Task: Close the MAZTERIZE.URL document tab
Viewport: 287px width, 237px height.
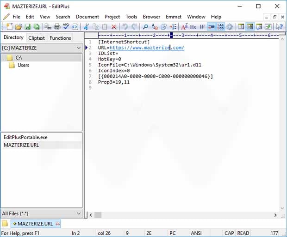Action: [x=58, y=224]
